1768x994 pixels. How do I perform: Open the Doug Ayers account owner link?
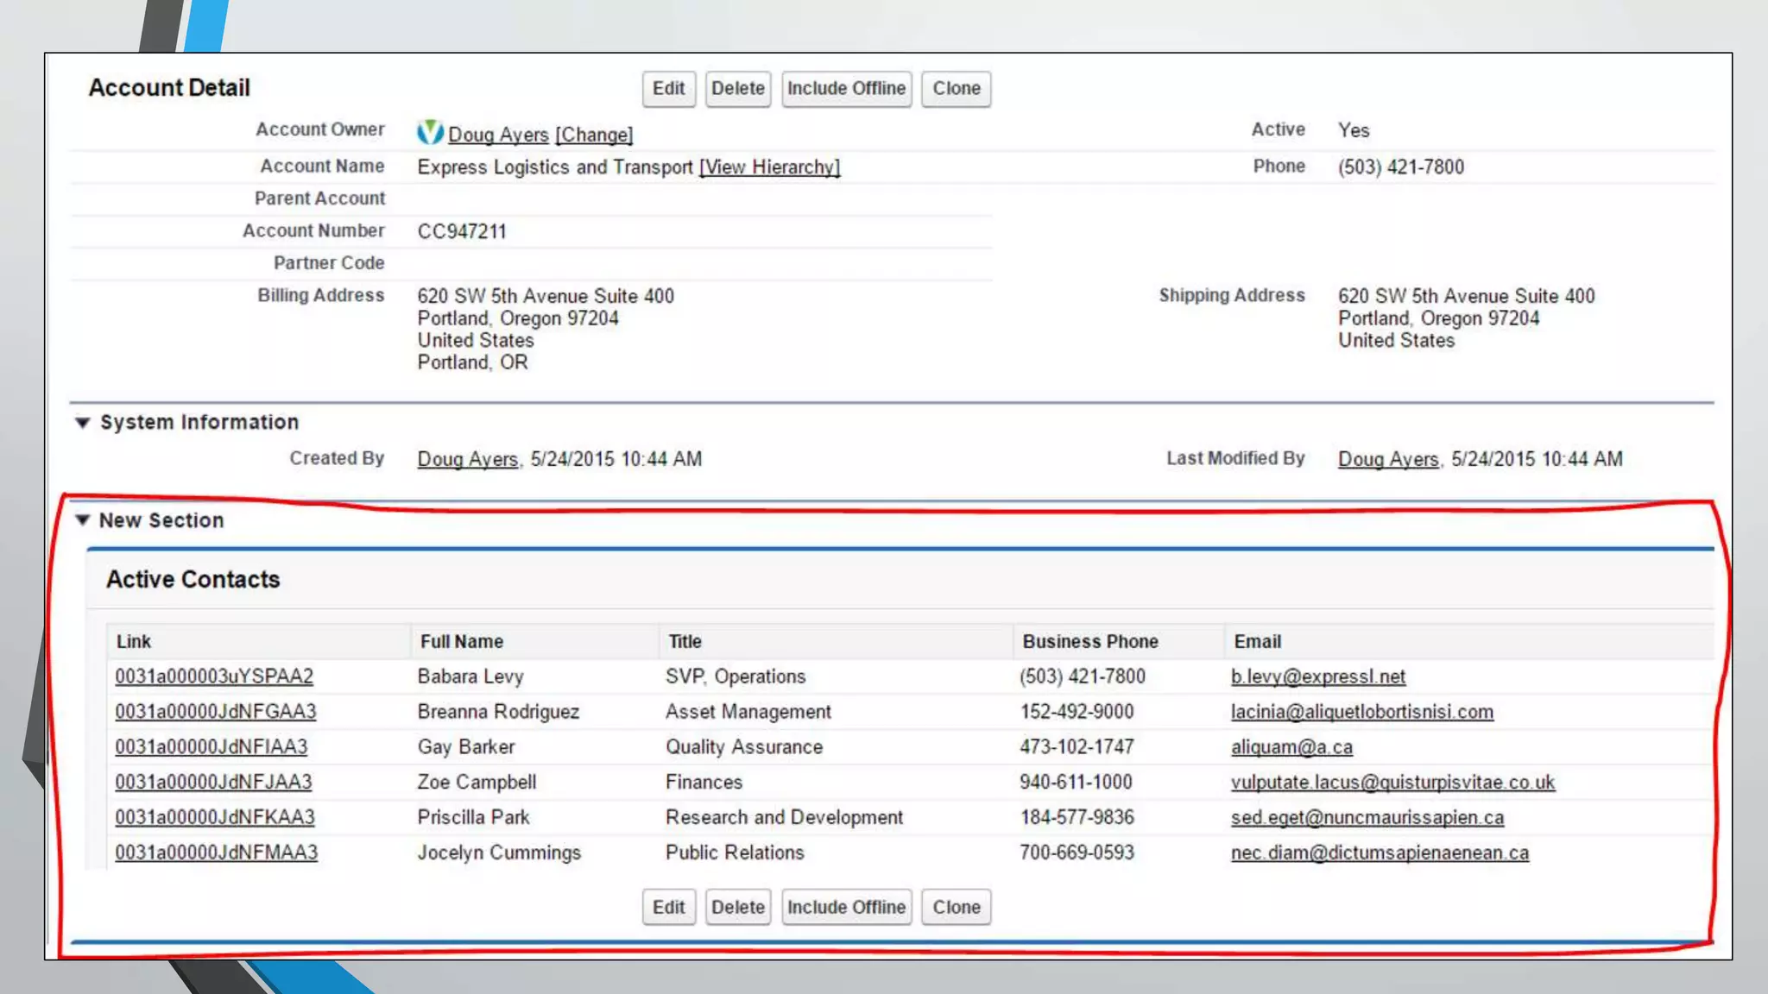(x=498, y=135)
